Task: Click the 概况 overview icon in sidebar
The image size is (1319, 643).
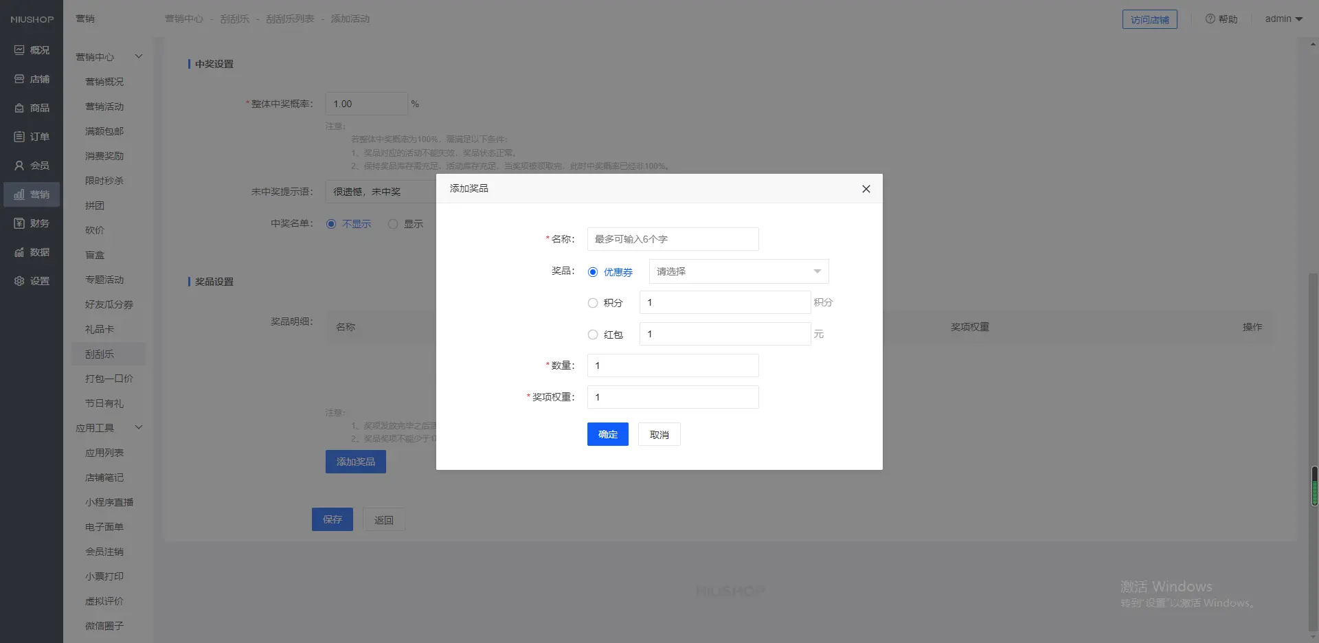Action: [x=19, y=50]
